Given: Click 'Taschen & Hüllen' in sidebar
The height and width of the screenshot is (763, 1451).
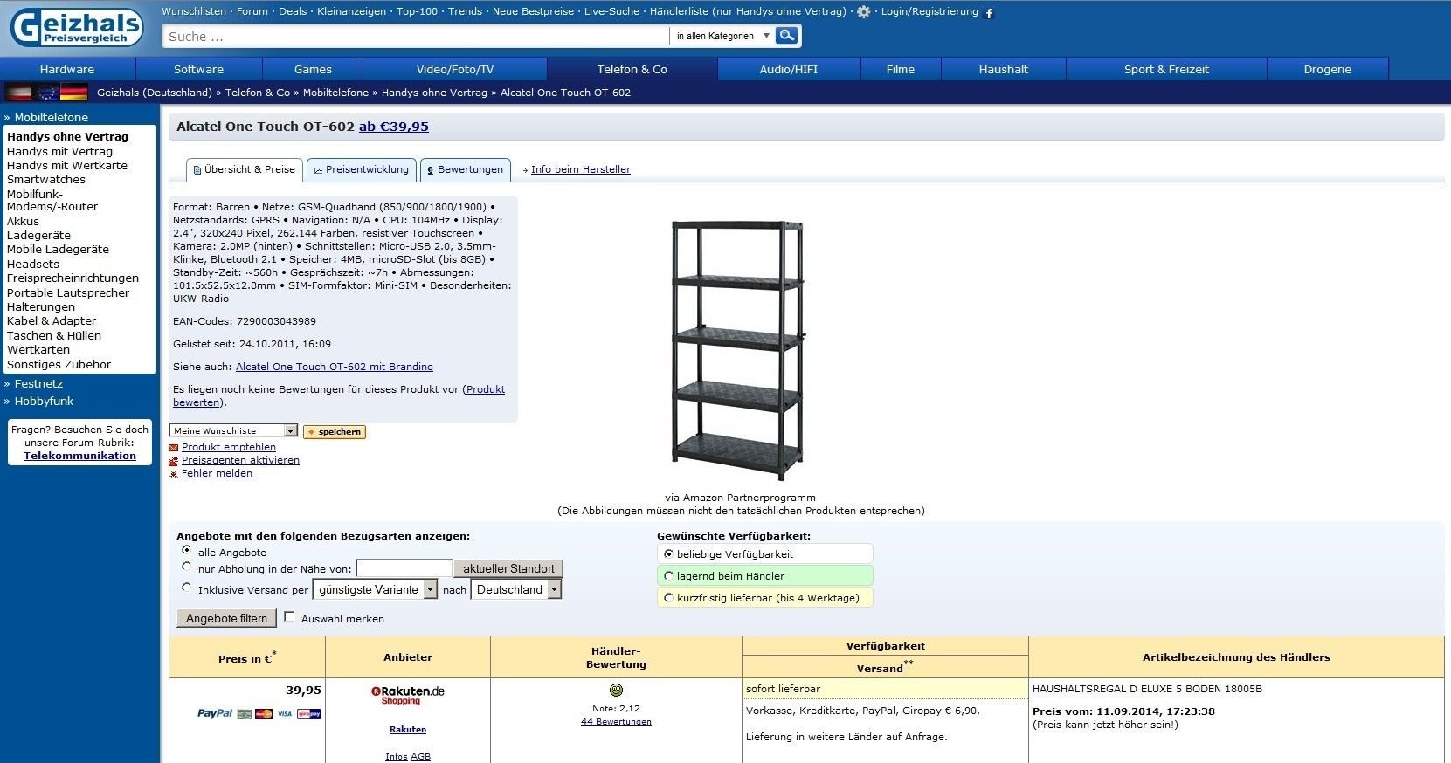Looking at the screenshot, I should [54, 335].
